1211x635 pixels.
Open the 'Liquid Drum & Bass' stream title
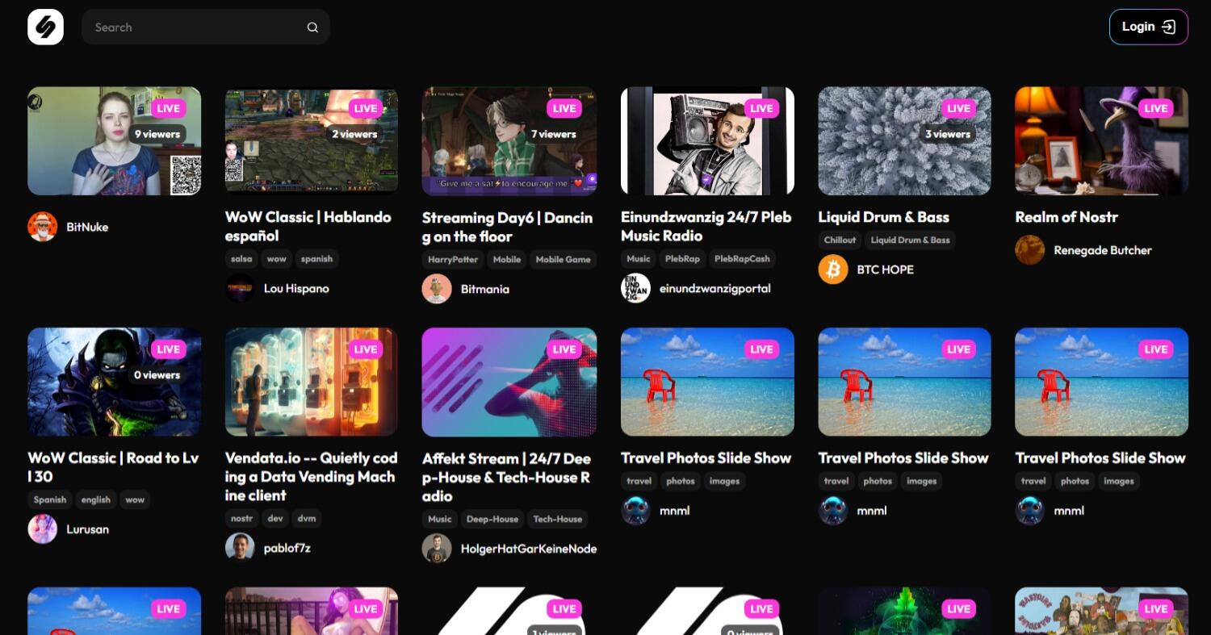pyautogui.click(x=884, y=217)
